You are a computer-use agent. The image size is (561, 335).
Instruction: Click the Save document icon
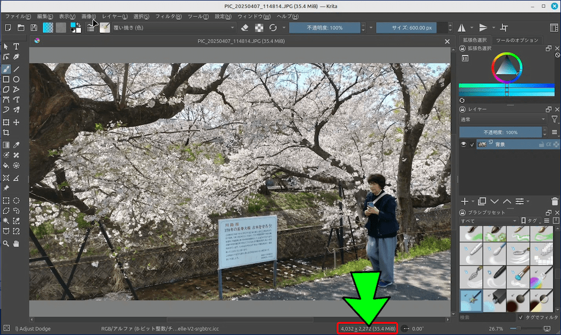click(34, 27)
